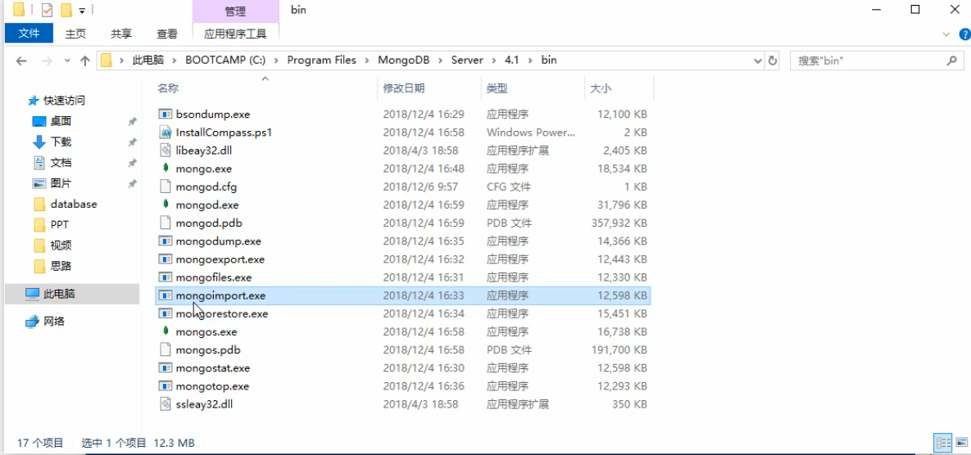Click the InstallCompass.ps1 PowerShell icon
This screenshot has width=971, height=455.
tap(165, 133)
